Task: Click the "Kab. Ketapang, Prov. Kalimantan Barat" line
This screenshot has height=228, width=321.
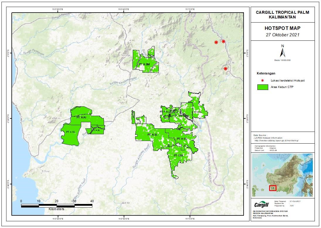Action: pos(271,216)
